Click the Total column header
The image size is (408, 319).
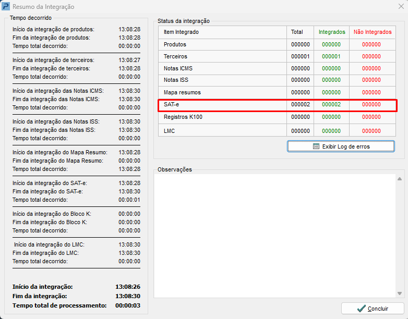[297, 32]
